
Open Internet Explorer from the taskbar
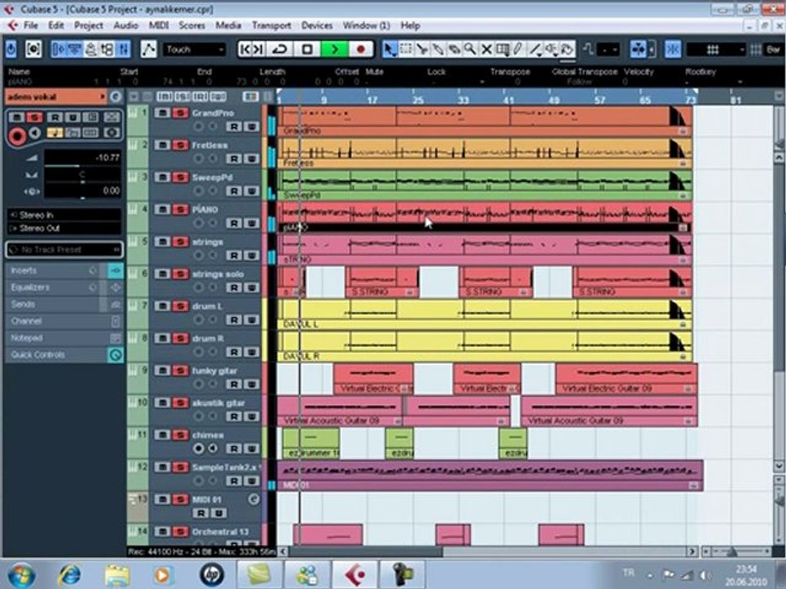(69, 574)
